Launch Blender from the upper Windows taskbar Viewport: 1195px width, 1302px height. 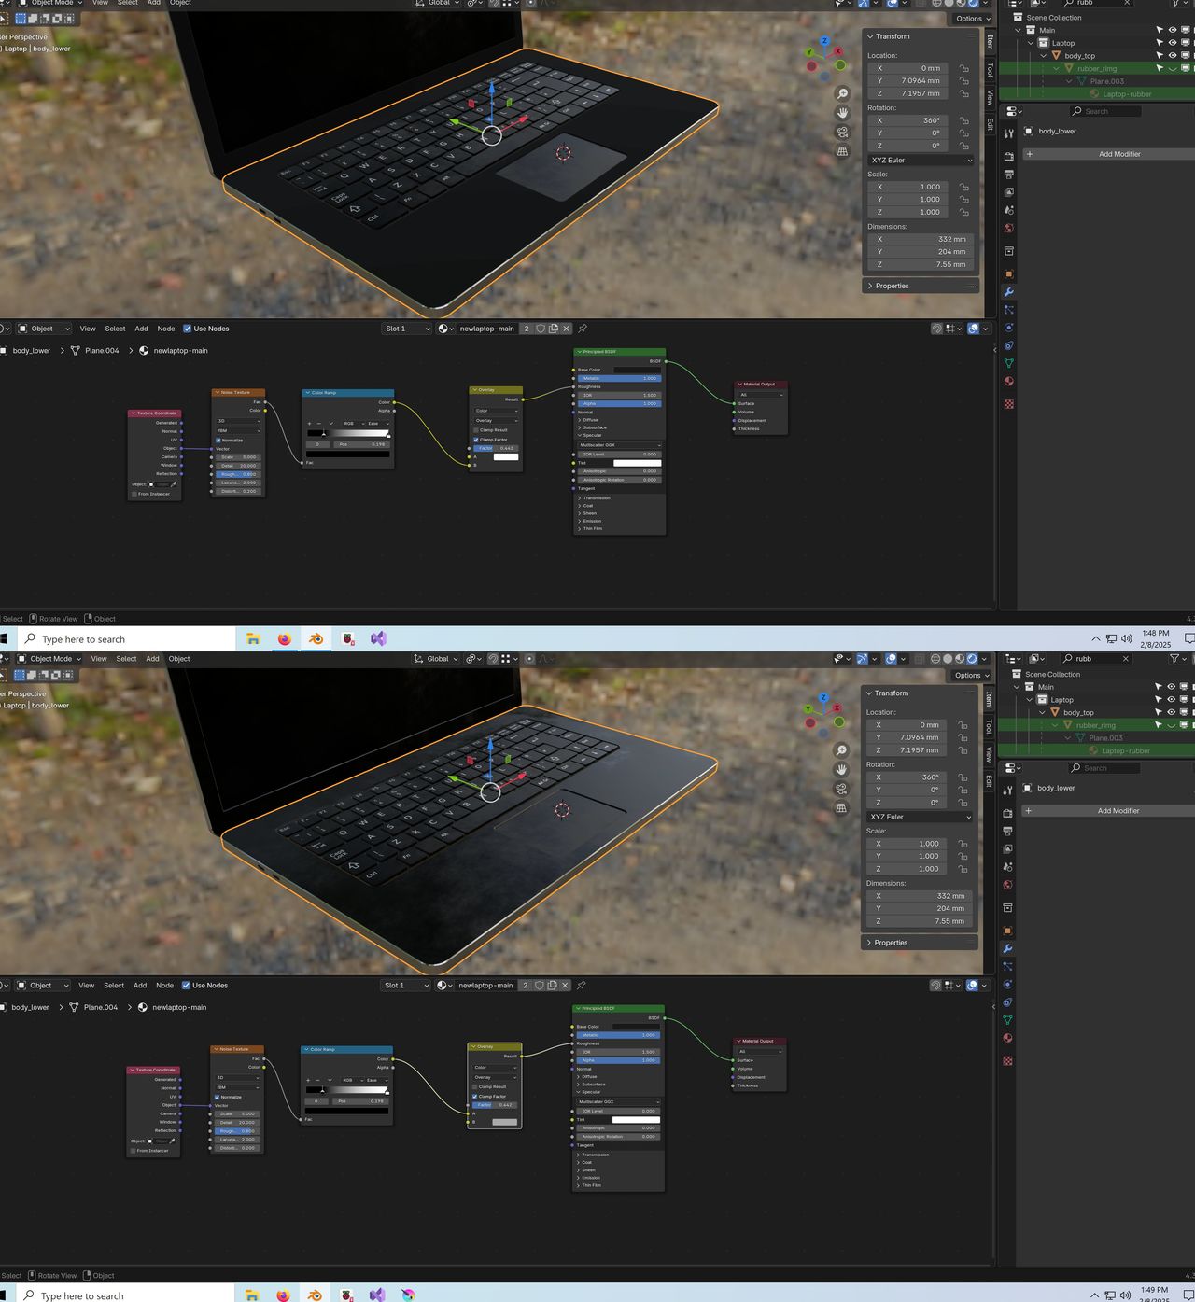(x=316, y=639)
